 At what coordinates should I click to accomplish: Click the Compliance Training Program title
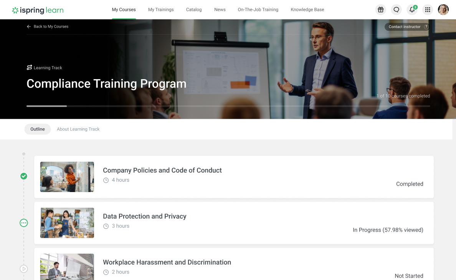(x=106, y=84)
